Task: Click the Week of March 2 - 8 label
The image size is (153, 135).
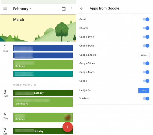Action: point(25,85)
